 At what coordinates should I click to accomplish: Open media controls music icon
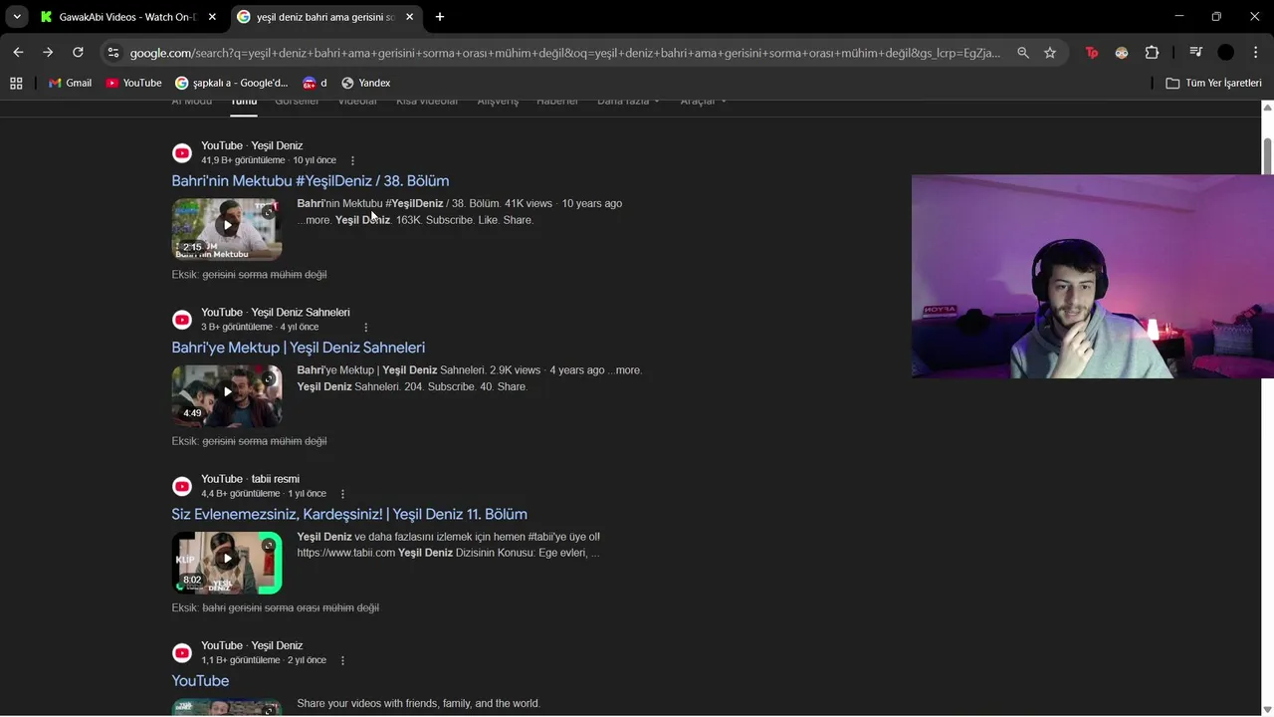tap(1196, 53)
